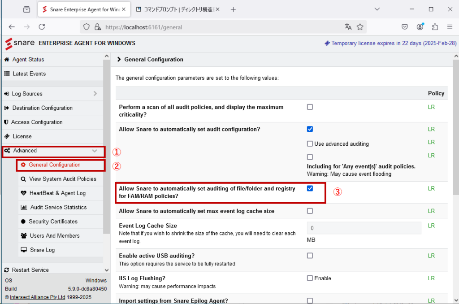The height and width of the screenshot is (304, 459).
Task: Check Import settings from Snare Epilog Agent
Action: [x=310, y=300]
